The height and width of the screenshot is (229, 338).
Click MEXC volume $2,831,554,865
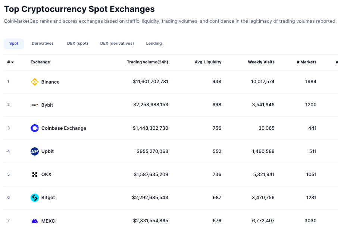coord(151,220)
